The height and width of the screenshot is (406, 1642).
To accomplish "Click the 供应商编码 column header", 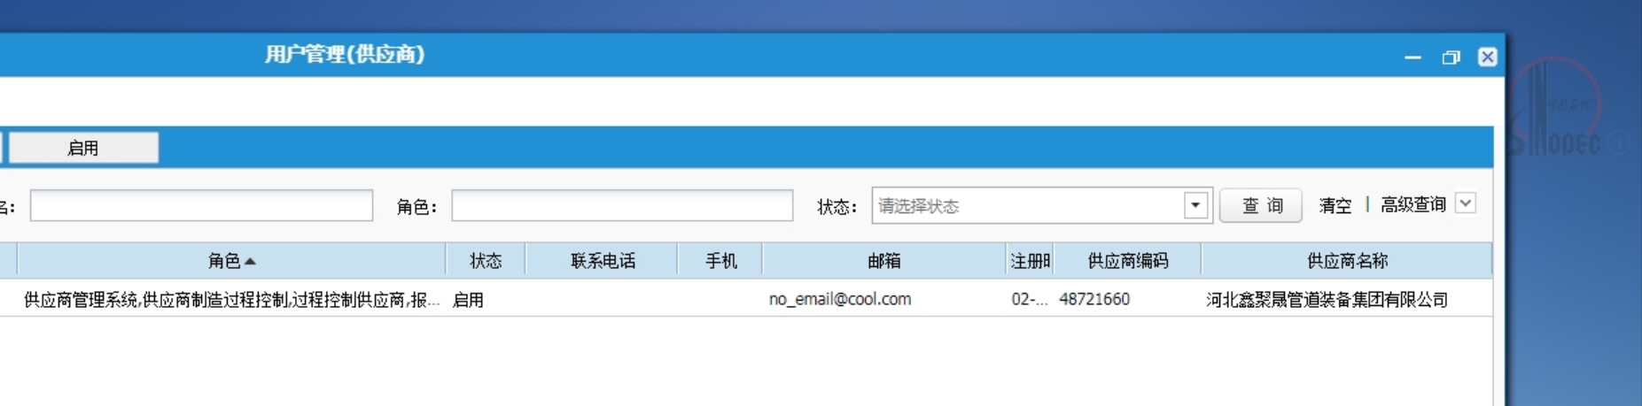I will click(x=1127, y=261).
